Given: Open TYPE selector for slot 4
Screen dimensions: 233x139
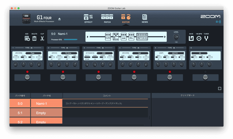Looking at the screenshot, I should 136,48.
